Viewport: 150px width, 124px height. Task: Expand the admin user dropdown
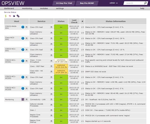[x=113, y=3]
